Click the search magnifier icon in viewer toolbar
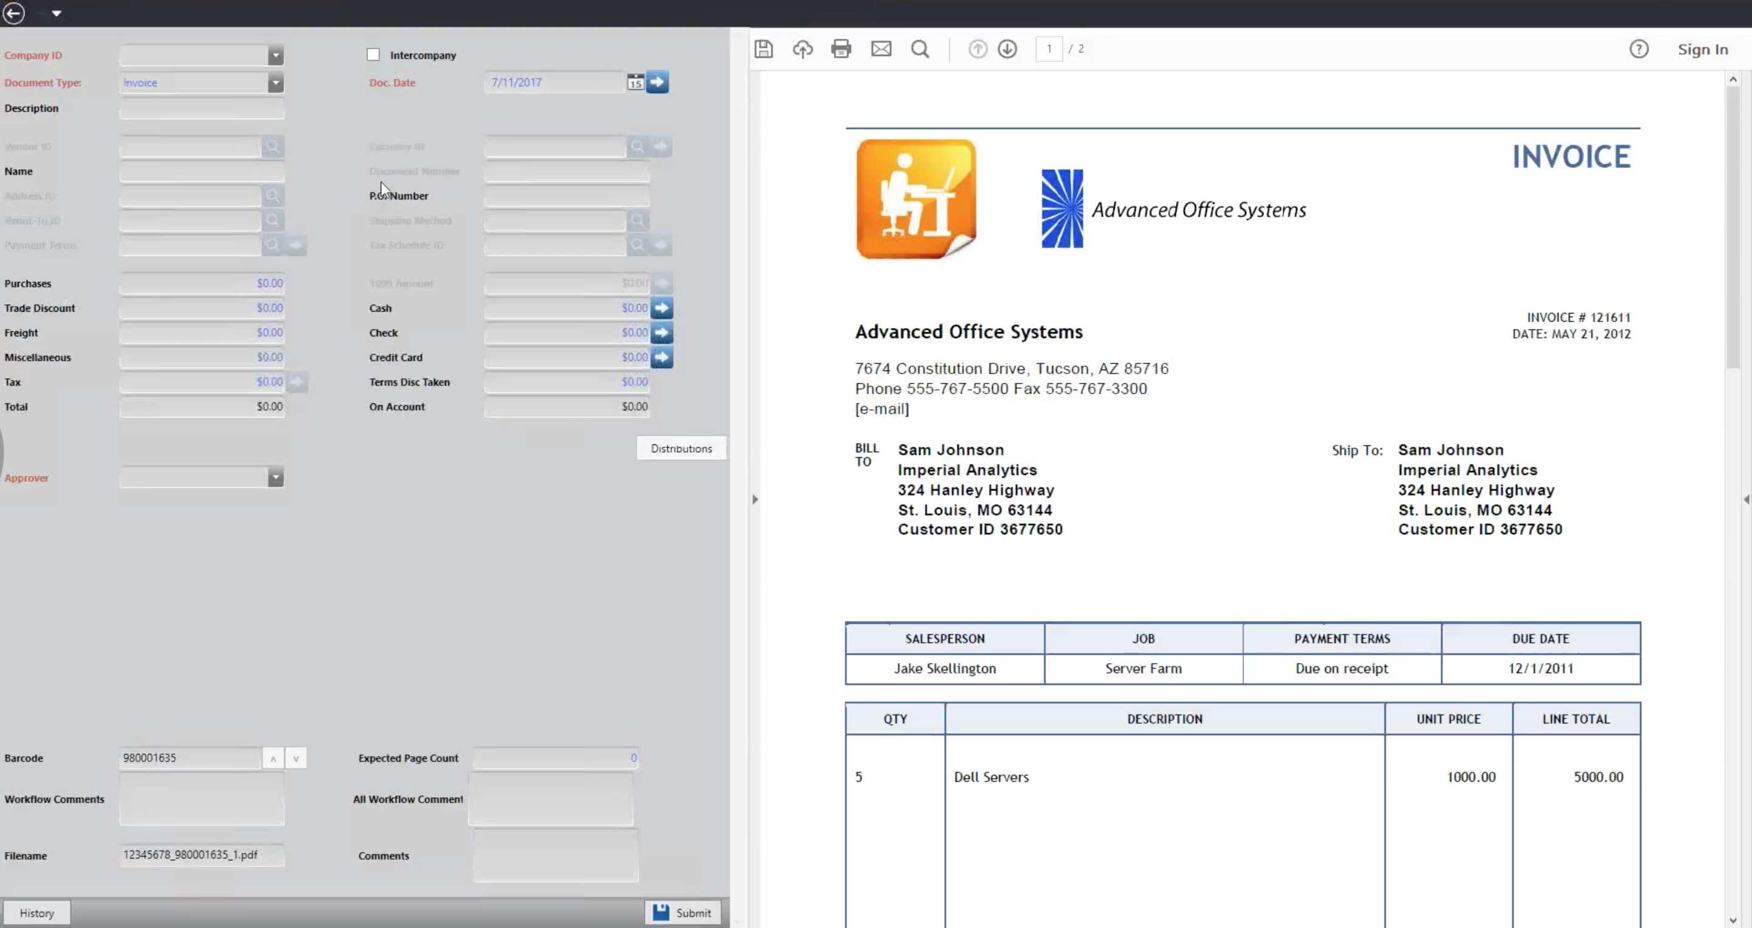This screenshot has width=1752, height=928. point(920,49)
